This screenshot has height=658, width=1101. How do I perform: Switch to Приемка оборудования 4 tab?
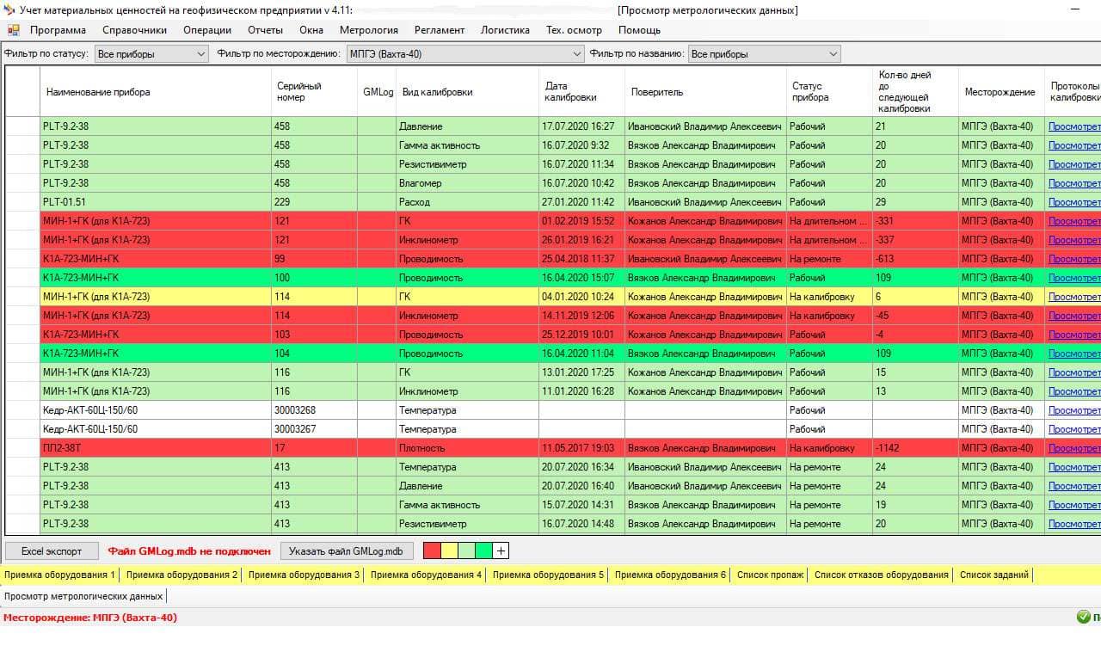click(426, 575)
